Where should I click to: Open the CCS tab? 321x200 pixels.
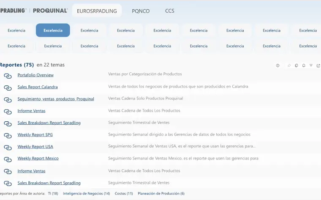coord(170,11)
